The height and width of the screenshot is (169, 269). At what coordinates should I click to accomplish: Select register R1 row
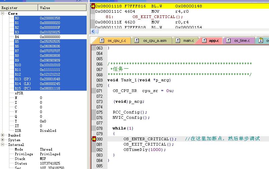point(50,23)
